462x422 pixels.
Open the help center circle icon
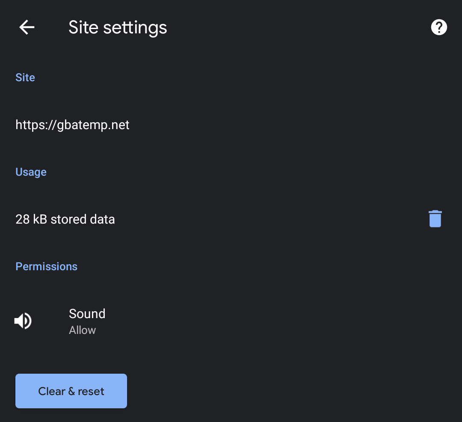click(x=439, y=27)
